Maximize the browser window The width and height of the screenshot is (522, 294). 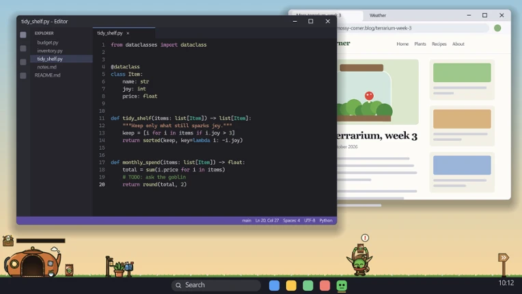484,15
